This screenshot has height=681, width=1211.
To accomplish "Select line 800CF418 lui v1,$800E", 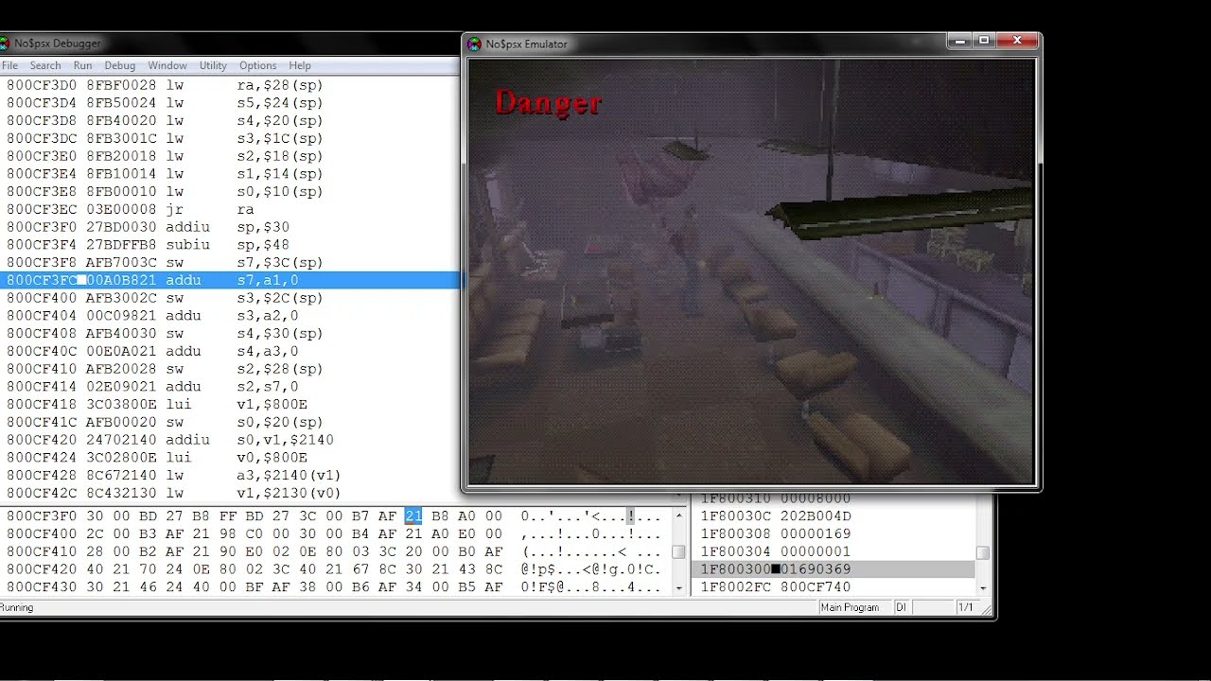I will [x=230, y=405].
